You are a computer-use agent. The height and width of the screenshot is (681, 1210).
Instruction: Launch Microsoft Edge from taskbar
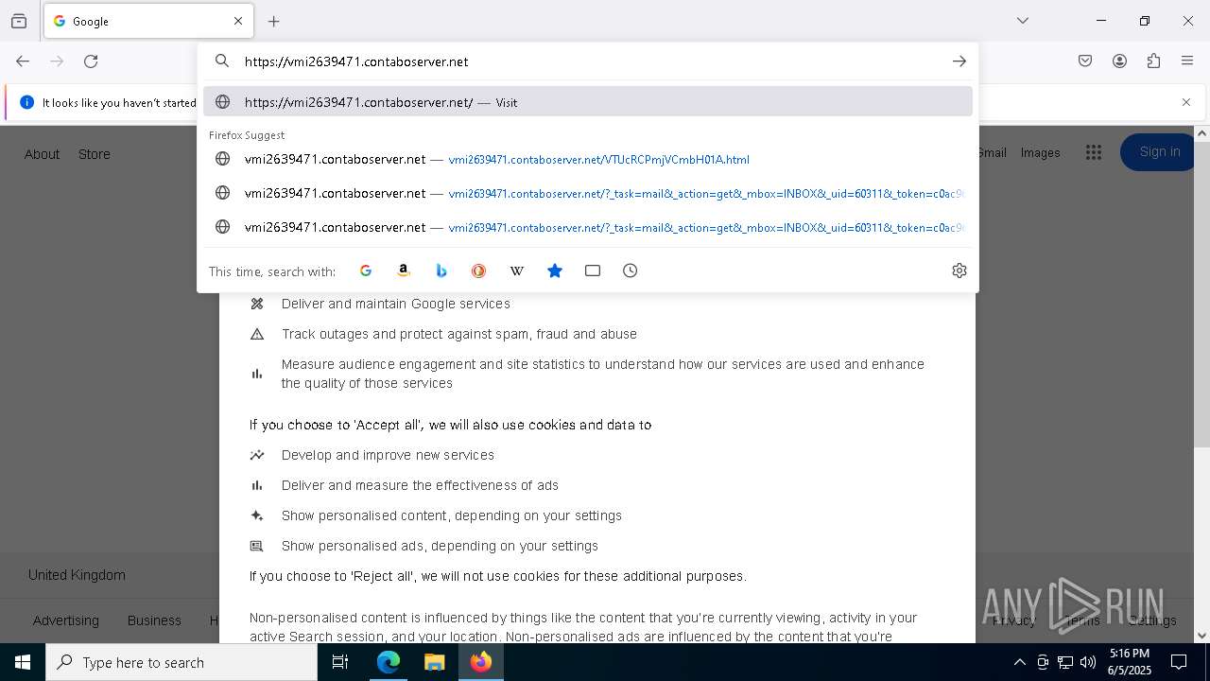click(389, 662)
